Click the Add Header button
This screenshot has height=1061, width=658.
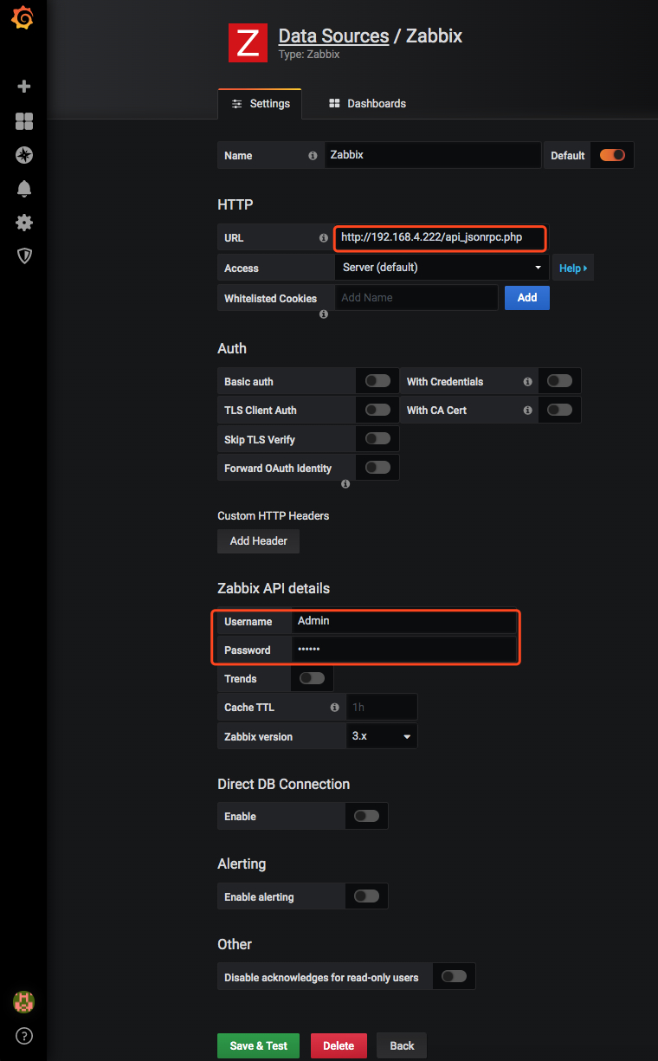(x=258, y=540)
